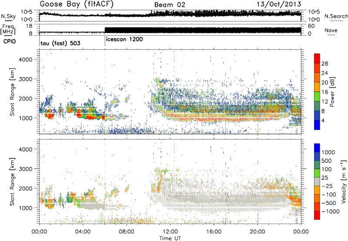Click the gray band of velocity color bar
This screenshot has height=241, width=348.
point(317,181)
